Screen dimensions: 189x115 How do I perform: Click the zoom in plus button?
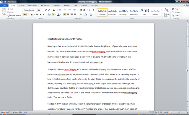point(187,112)
